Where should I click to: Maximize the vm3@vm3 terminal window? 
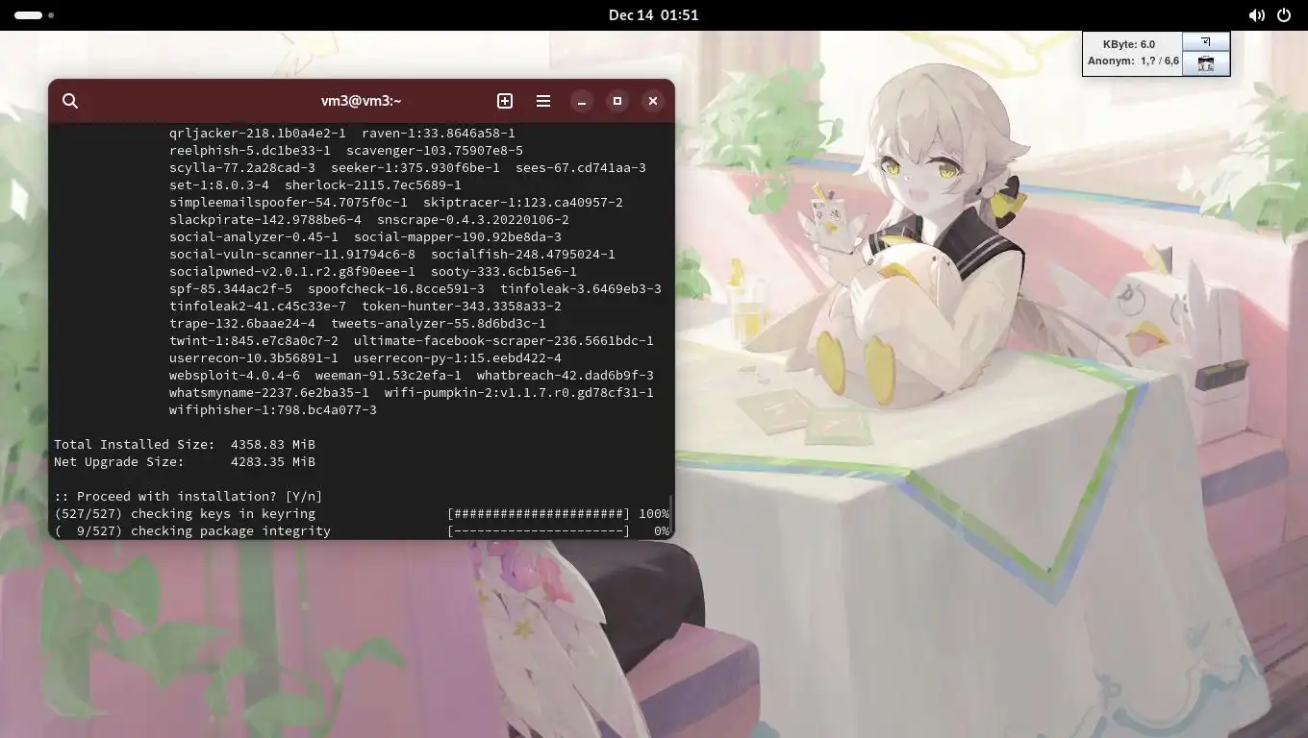[617, 101]
